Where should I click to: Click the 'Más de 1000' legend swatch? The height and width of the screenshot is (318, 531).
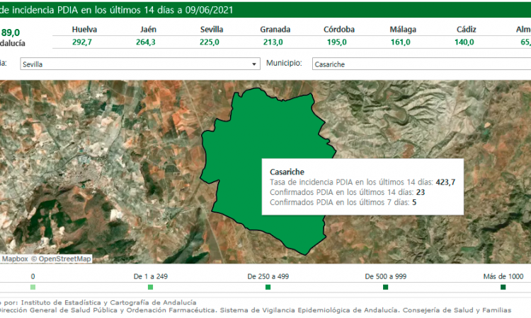[503, 287]
